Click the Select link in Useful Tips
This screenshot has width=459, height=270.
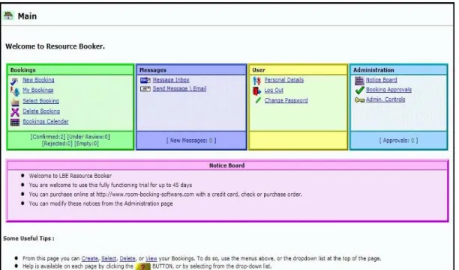109,259
